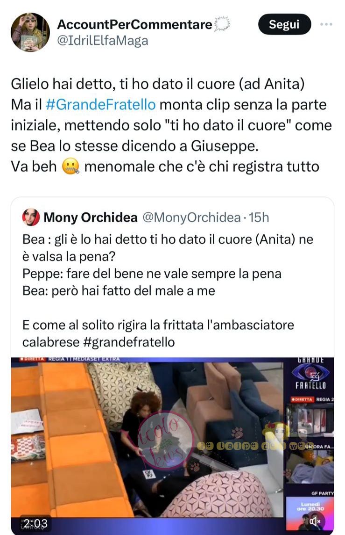Screen dimensions: 345x535
Task: Click the 15h timestamp on the quoted tweet
Action: tap(259, 217)
